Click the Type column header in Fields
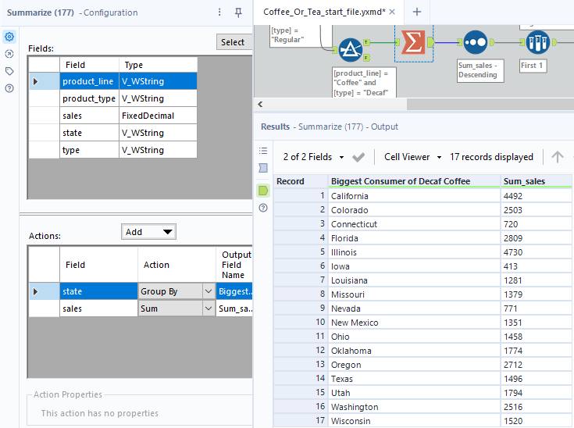 [x=158, y=65]
